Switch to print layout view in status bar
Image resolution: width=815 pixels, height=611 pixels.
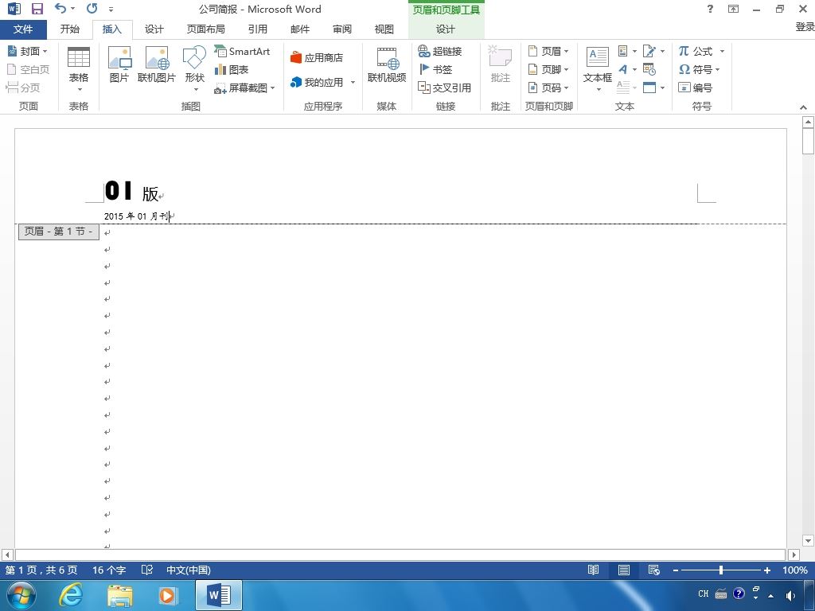tap(624, 570)
